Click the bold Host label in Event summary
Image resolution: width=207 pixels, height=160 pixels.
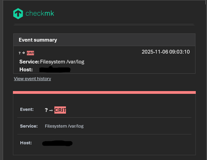[x=26, y=70]
